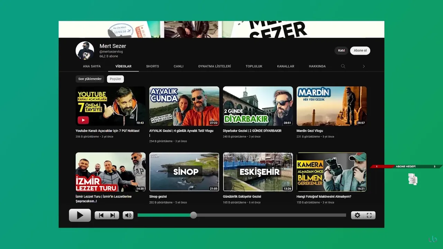Click Mert Sezer channel avatar
443x249 pixels.
point(85,51)
